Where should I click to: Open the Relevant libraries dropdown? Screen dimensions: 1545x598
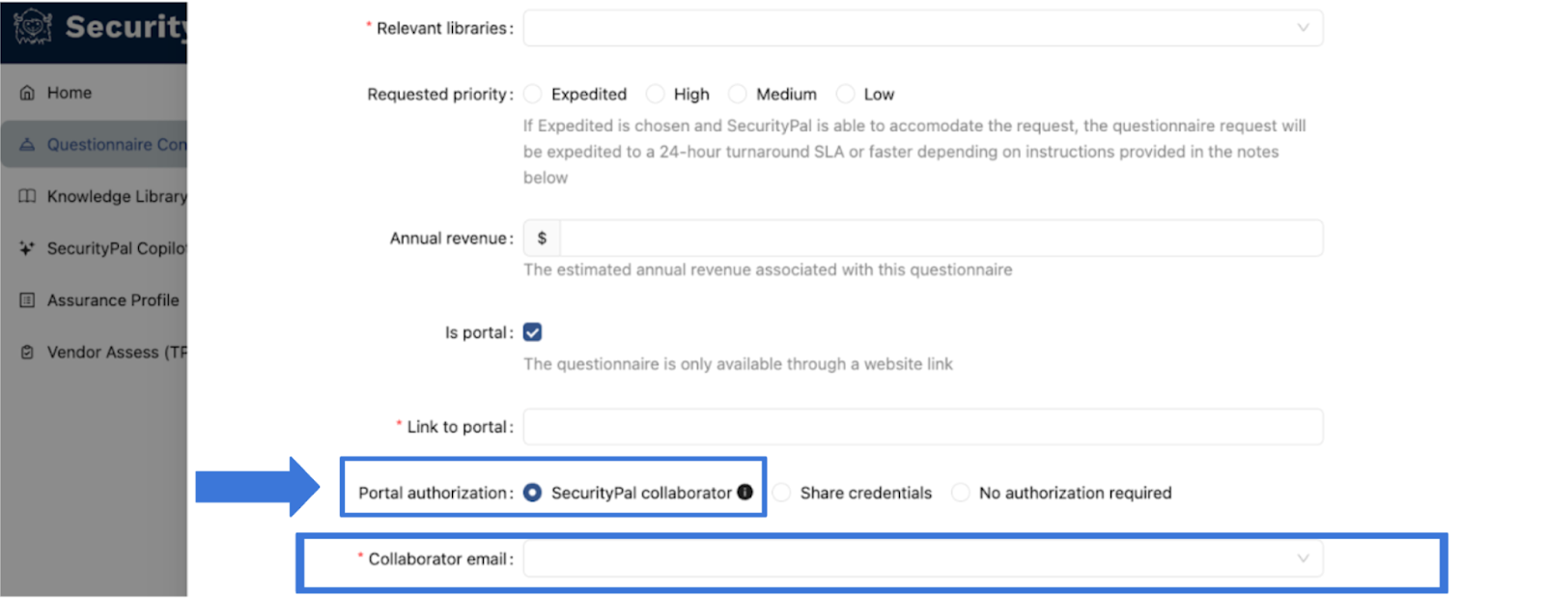click(x=923, y=28)
